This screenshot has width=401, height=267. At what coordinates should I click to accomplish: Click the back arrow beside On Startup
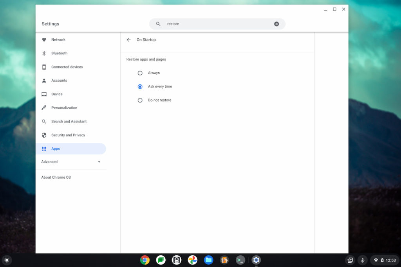tap(128, 39)
